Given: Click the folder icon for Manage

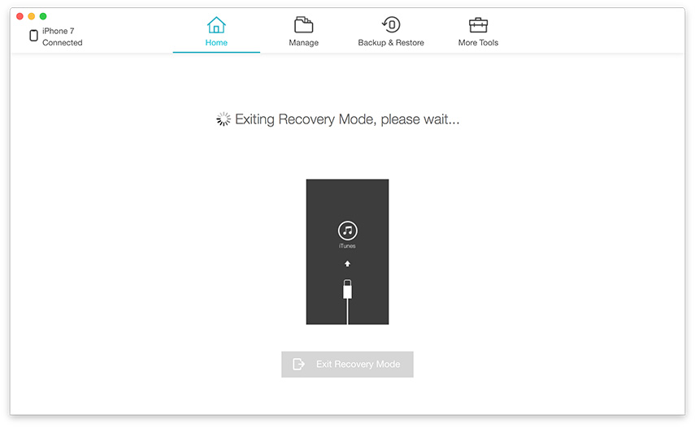Looking at the screenshot, I should [304, 24].
